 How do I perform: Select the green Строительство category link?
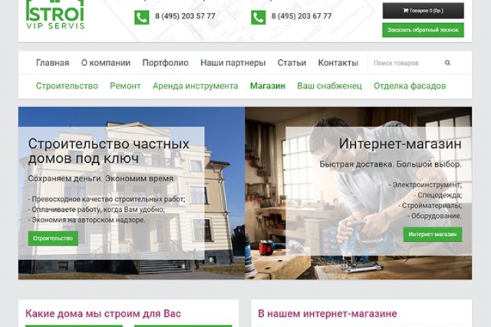click(67, 86)
